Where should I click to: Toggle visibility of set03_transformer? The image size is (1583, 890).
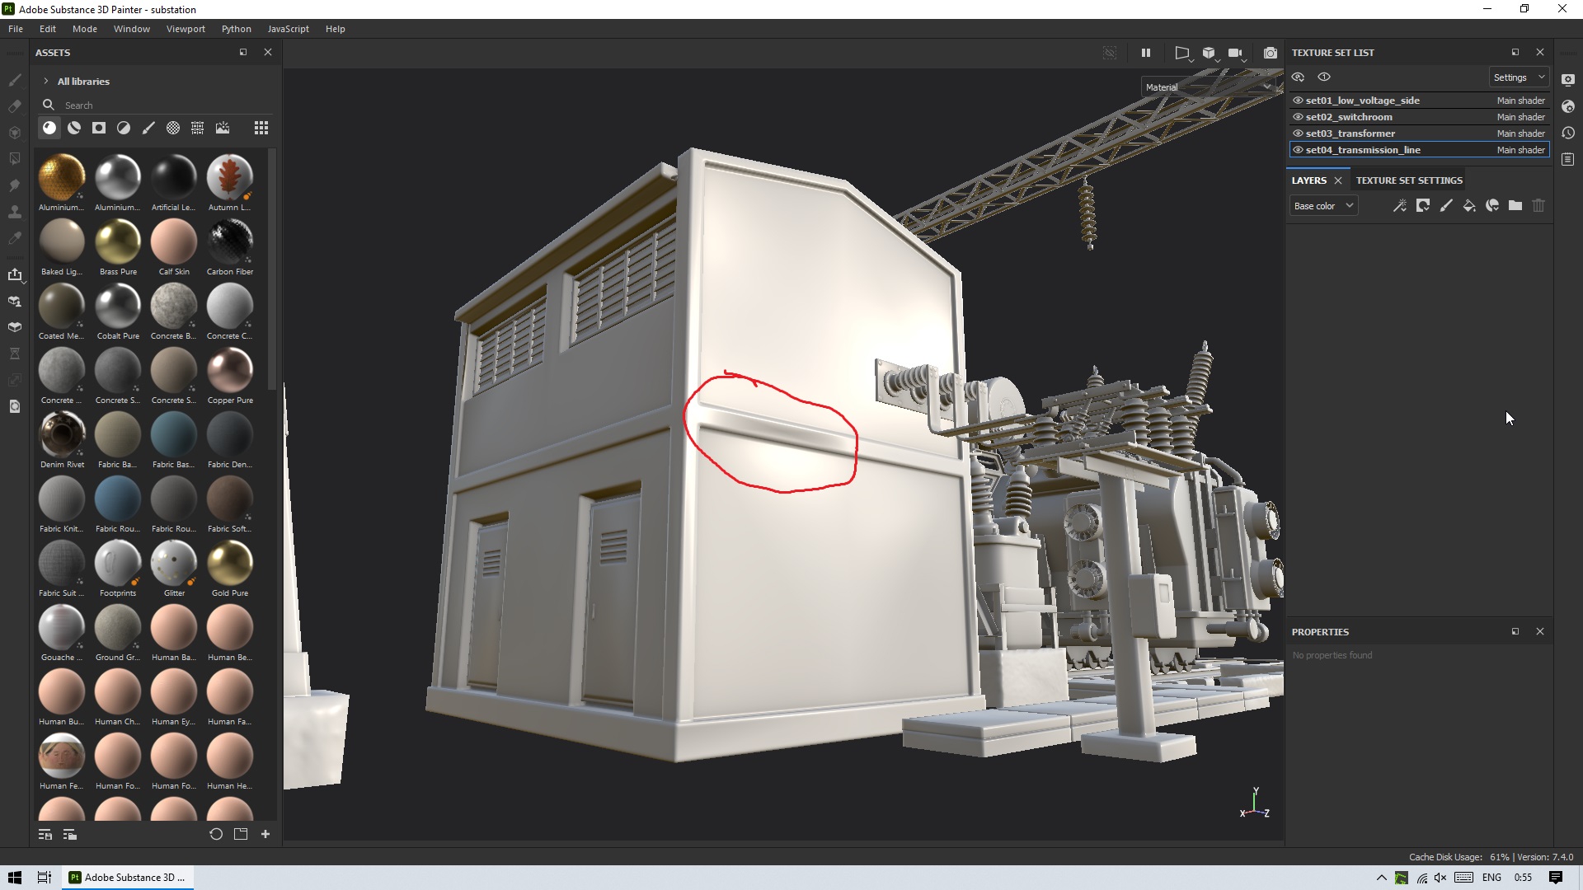pyautogui.click(x=1298, y=133)
